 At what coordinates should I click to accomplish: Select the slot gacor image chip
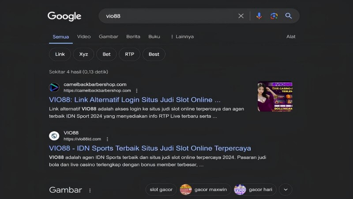[161, 190]
